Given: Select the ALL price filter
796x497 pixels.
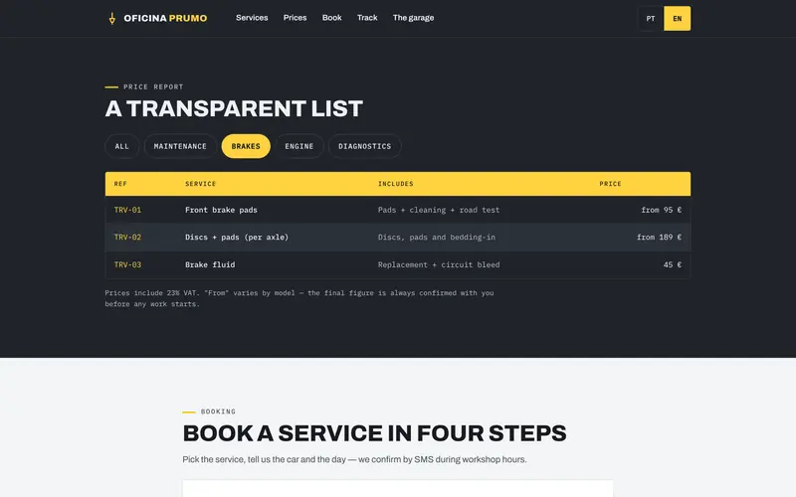Looking at the screenshot, I should click(121, 146).
